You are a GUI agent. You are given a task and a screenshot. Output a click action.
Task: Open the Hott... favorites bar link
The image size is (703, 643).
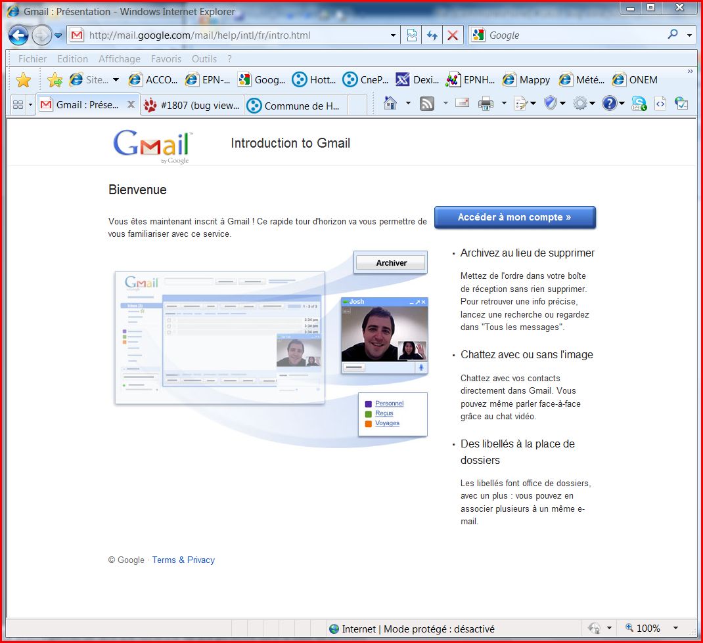point(314,80)
